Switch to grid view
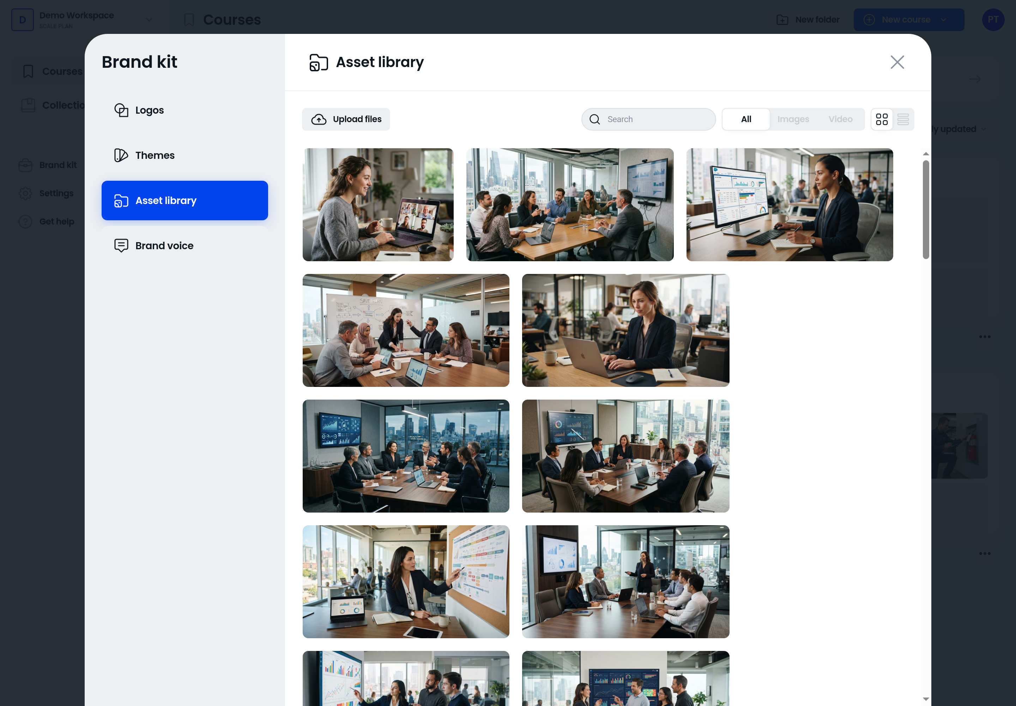 tap(882, 119)
